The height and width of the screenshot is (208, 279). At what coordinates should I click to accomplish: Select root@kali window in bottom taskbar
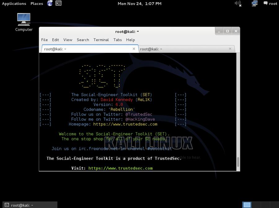coord(30,205)
